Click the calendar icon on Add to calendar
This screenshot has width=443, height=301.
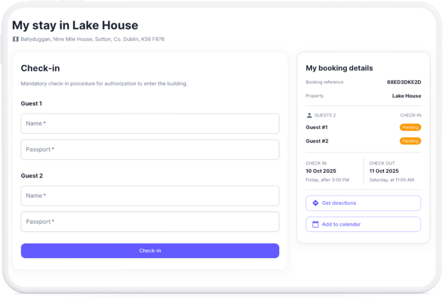pos(315,224)
